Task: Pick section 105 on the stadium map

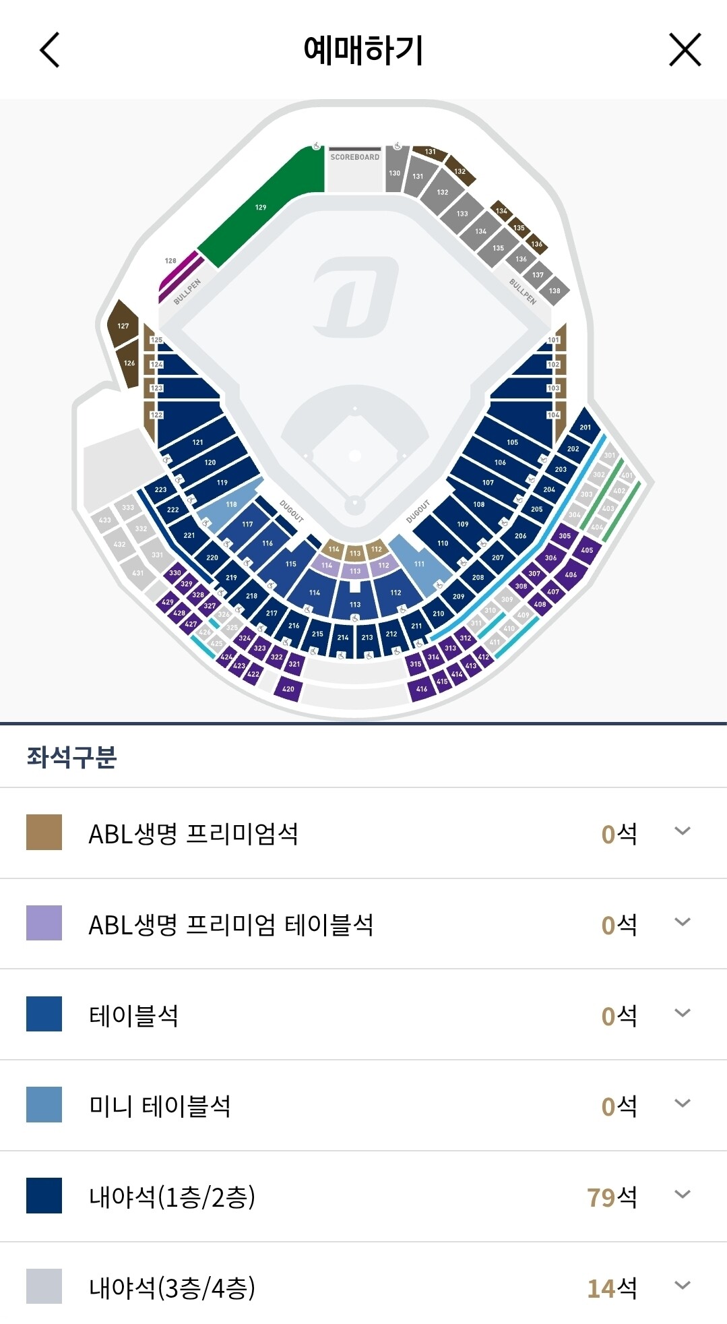Action: point(513,442)
